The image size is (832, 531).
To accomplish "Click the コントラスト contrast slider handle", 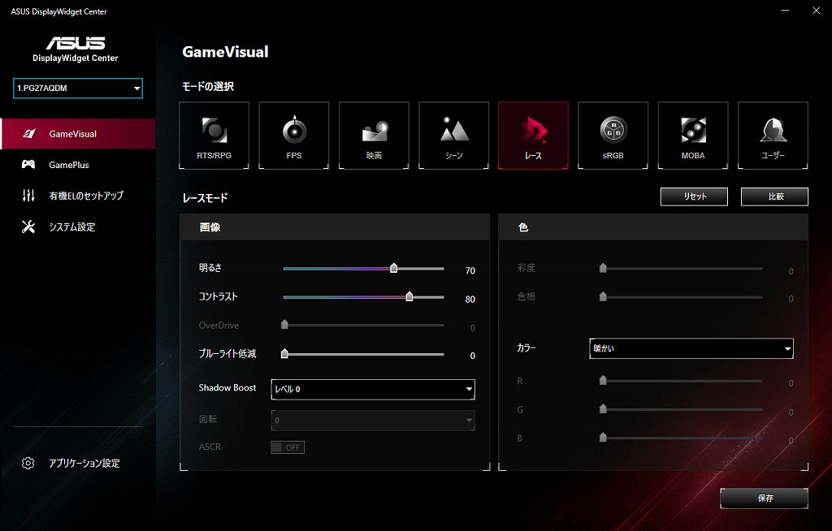I will click(409, 296).
